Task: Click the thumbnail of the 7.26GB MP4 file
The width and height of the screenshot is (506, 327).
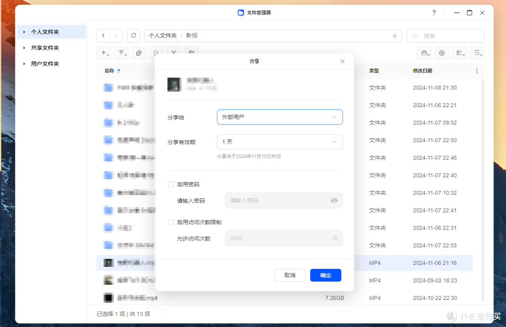Action: click(108, 298)
